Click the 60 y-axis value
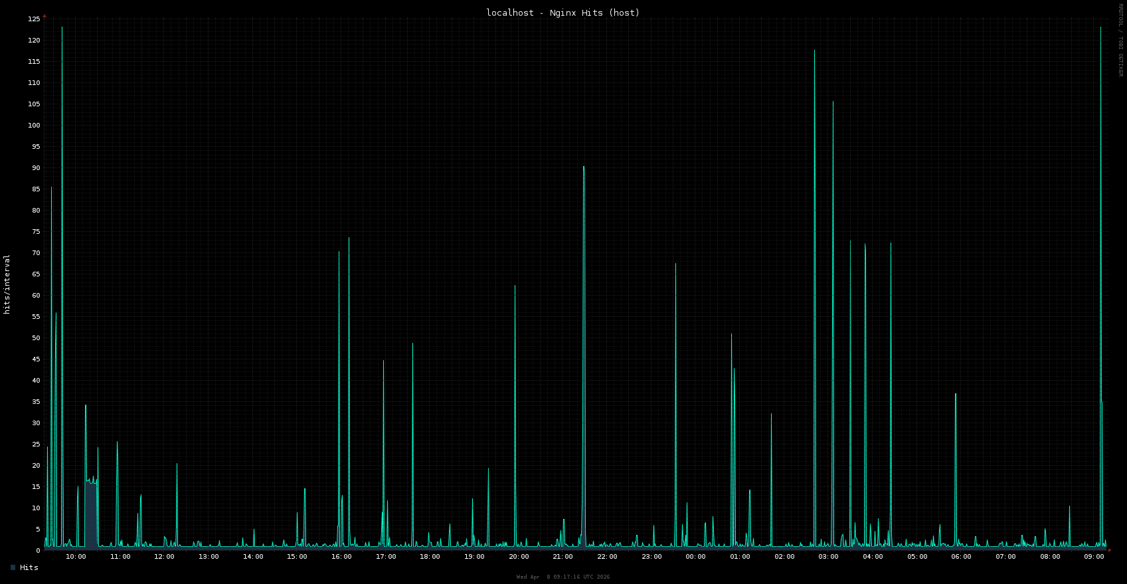Image resolution: width=1127 pixels, height=584 pixels. (36, 296)
